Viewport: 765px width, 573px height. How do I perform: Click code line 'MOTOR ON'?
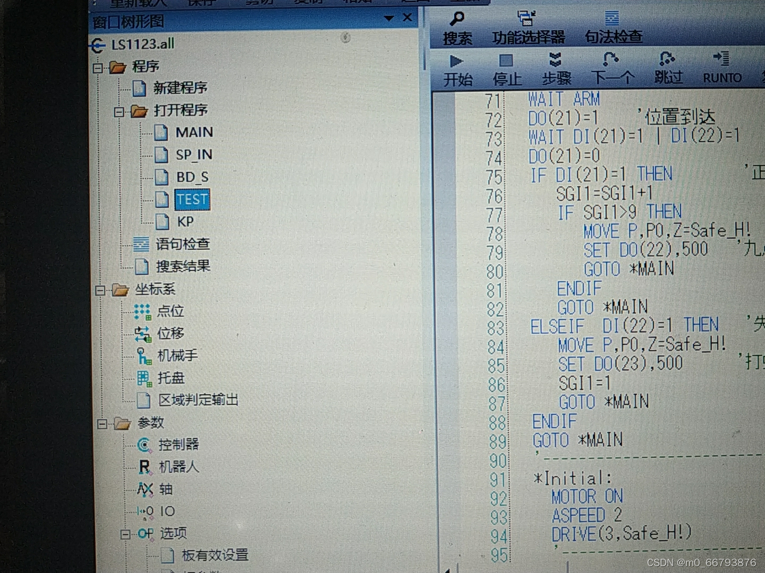pyautogui.click(x=587, y=497)
